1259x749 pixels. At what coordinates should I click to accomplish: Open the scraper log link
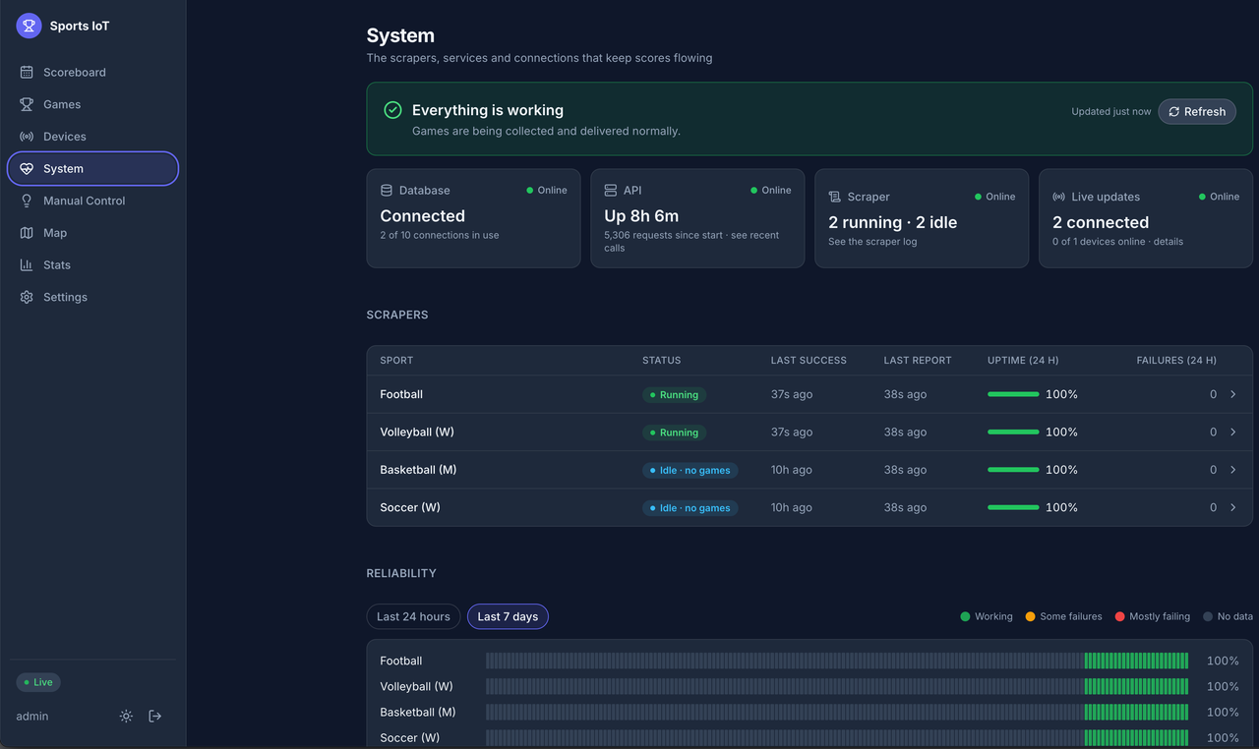click(872, 242)
